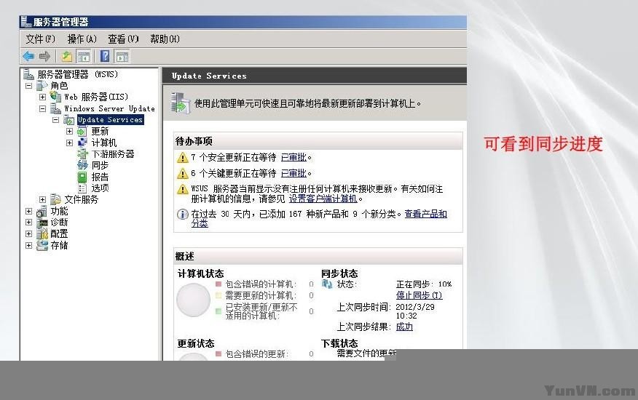Select the 下游服务器 tree item label
This screenshot has height=400, width=638.
click(x=113, y=154)
